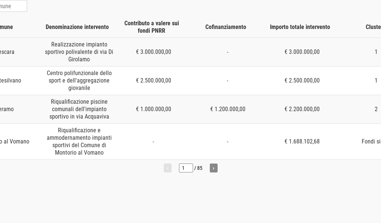Click the € 1.688.102,68 total amount cell
This screenshot has width=381, height=223.
pyautogui.click(x=302, y=142)
